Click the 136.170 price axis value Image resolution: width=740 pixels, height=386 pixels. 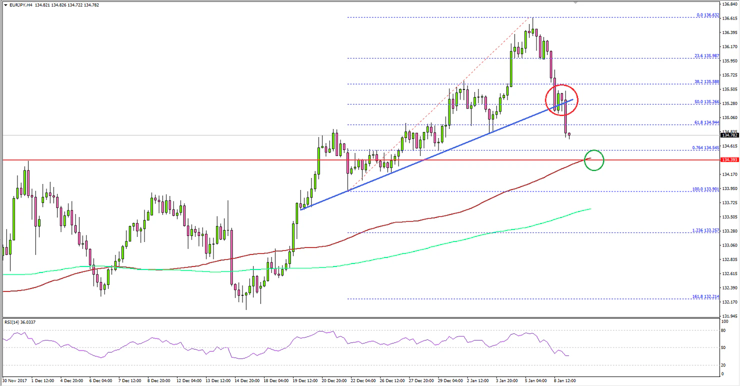729,47
